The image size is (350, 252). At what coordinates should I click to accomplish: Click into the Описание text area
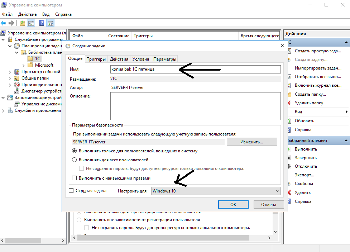tap(195, 106)
